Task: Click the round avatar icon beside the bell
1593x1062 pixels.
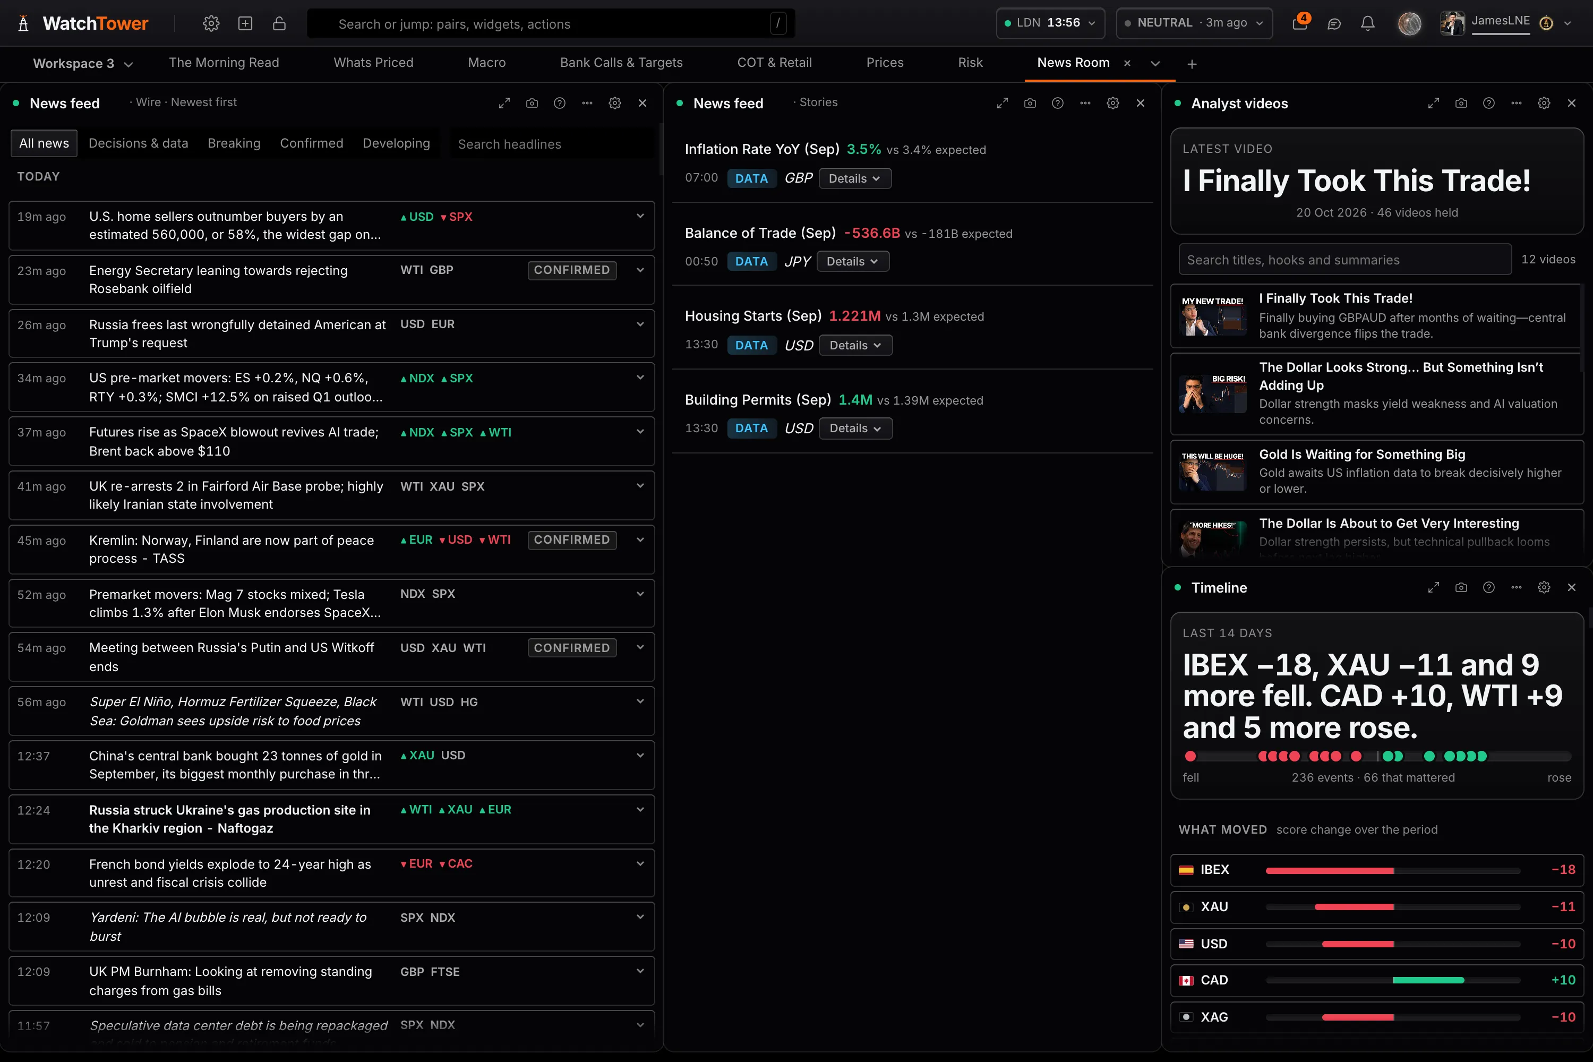Action: [1410, 24]
